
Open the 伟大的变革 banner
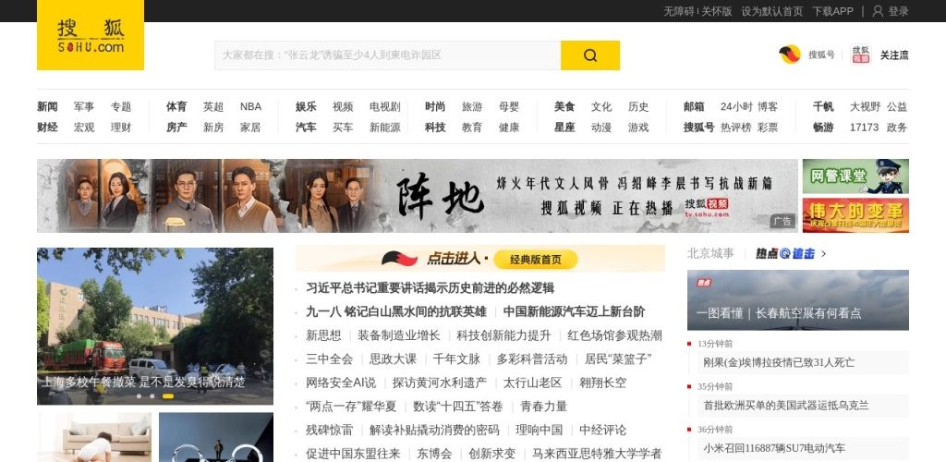pyautogui.click(x=855, y=215)
